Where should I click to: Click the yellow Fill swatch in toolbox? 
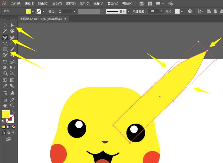[5, 114]
